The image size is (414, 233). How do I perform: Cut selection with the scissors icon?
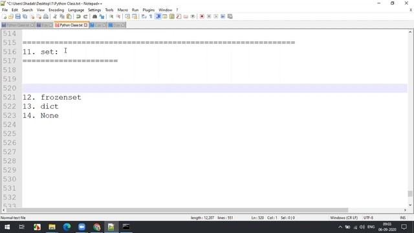[x=55, y=16]
